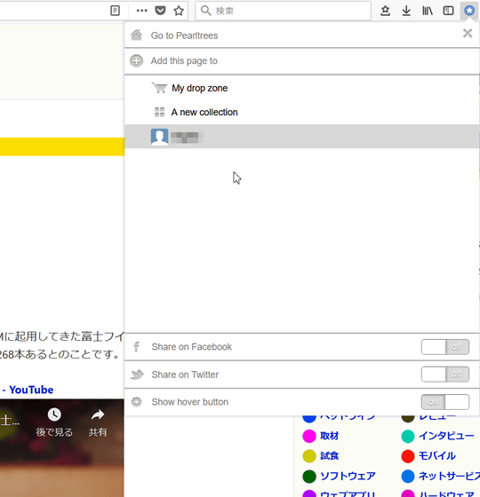
Task: Turn on Share on Facebook switch
Action: tap(445, 347)
